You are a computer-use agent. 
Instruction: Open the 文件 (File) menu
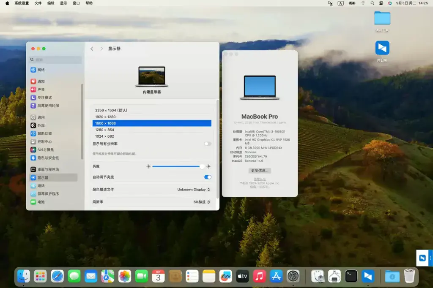pyautogui.click(x=38, y=3)
